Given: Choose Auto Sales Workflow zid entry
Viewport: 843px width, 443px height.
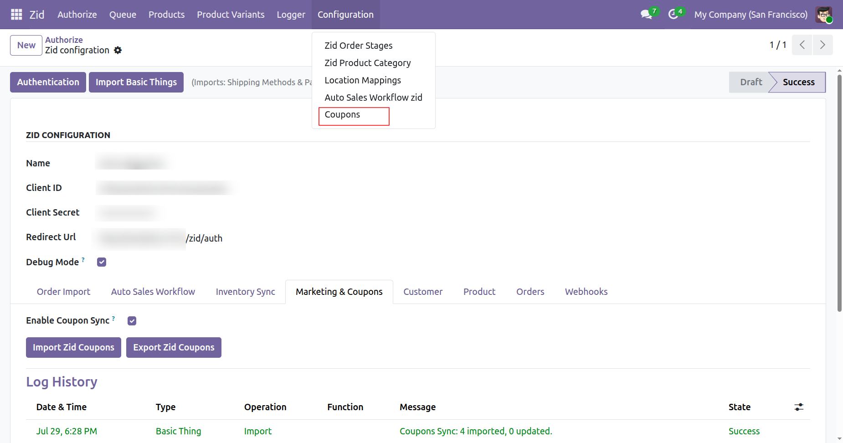Looking at the screenshot, I should 373,98.
